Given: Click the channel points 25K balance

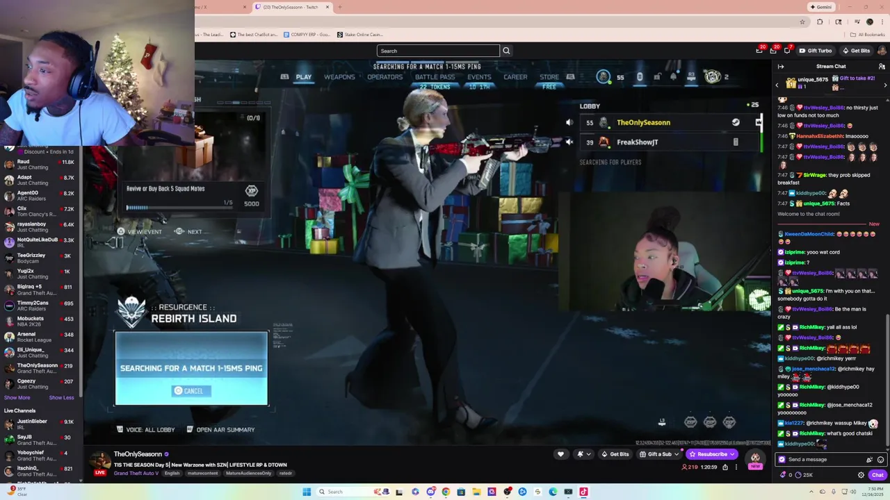Looking at the screenshot, I should coord(804,475).
